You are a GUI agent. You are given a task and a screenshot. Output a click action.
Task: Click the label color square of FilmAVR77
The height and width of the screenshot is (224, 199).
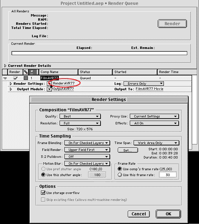tap(26, 78)
